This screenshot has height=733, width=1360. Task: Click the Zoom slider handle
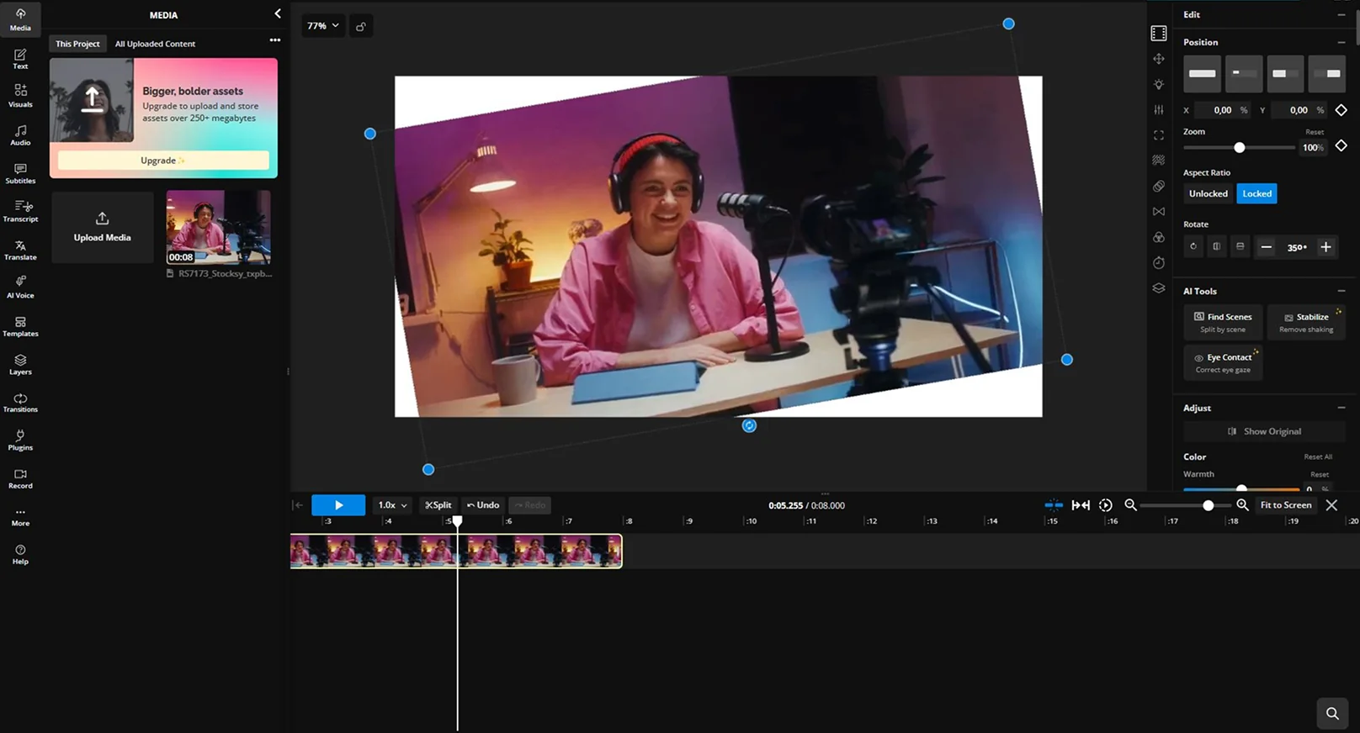(x=1239, y=148)
